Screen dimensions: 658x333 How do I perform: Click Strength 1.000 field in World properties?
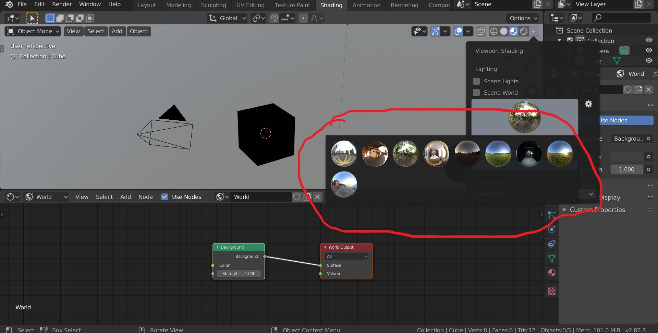[x=627, y=169]
